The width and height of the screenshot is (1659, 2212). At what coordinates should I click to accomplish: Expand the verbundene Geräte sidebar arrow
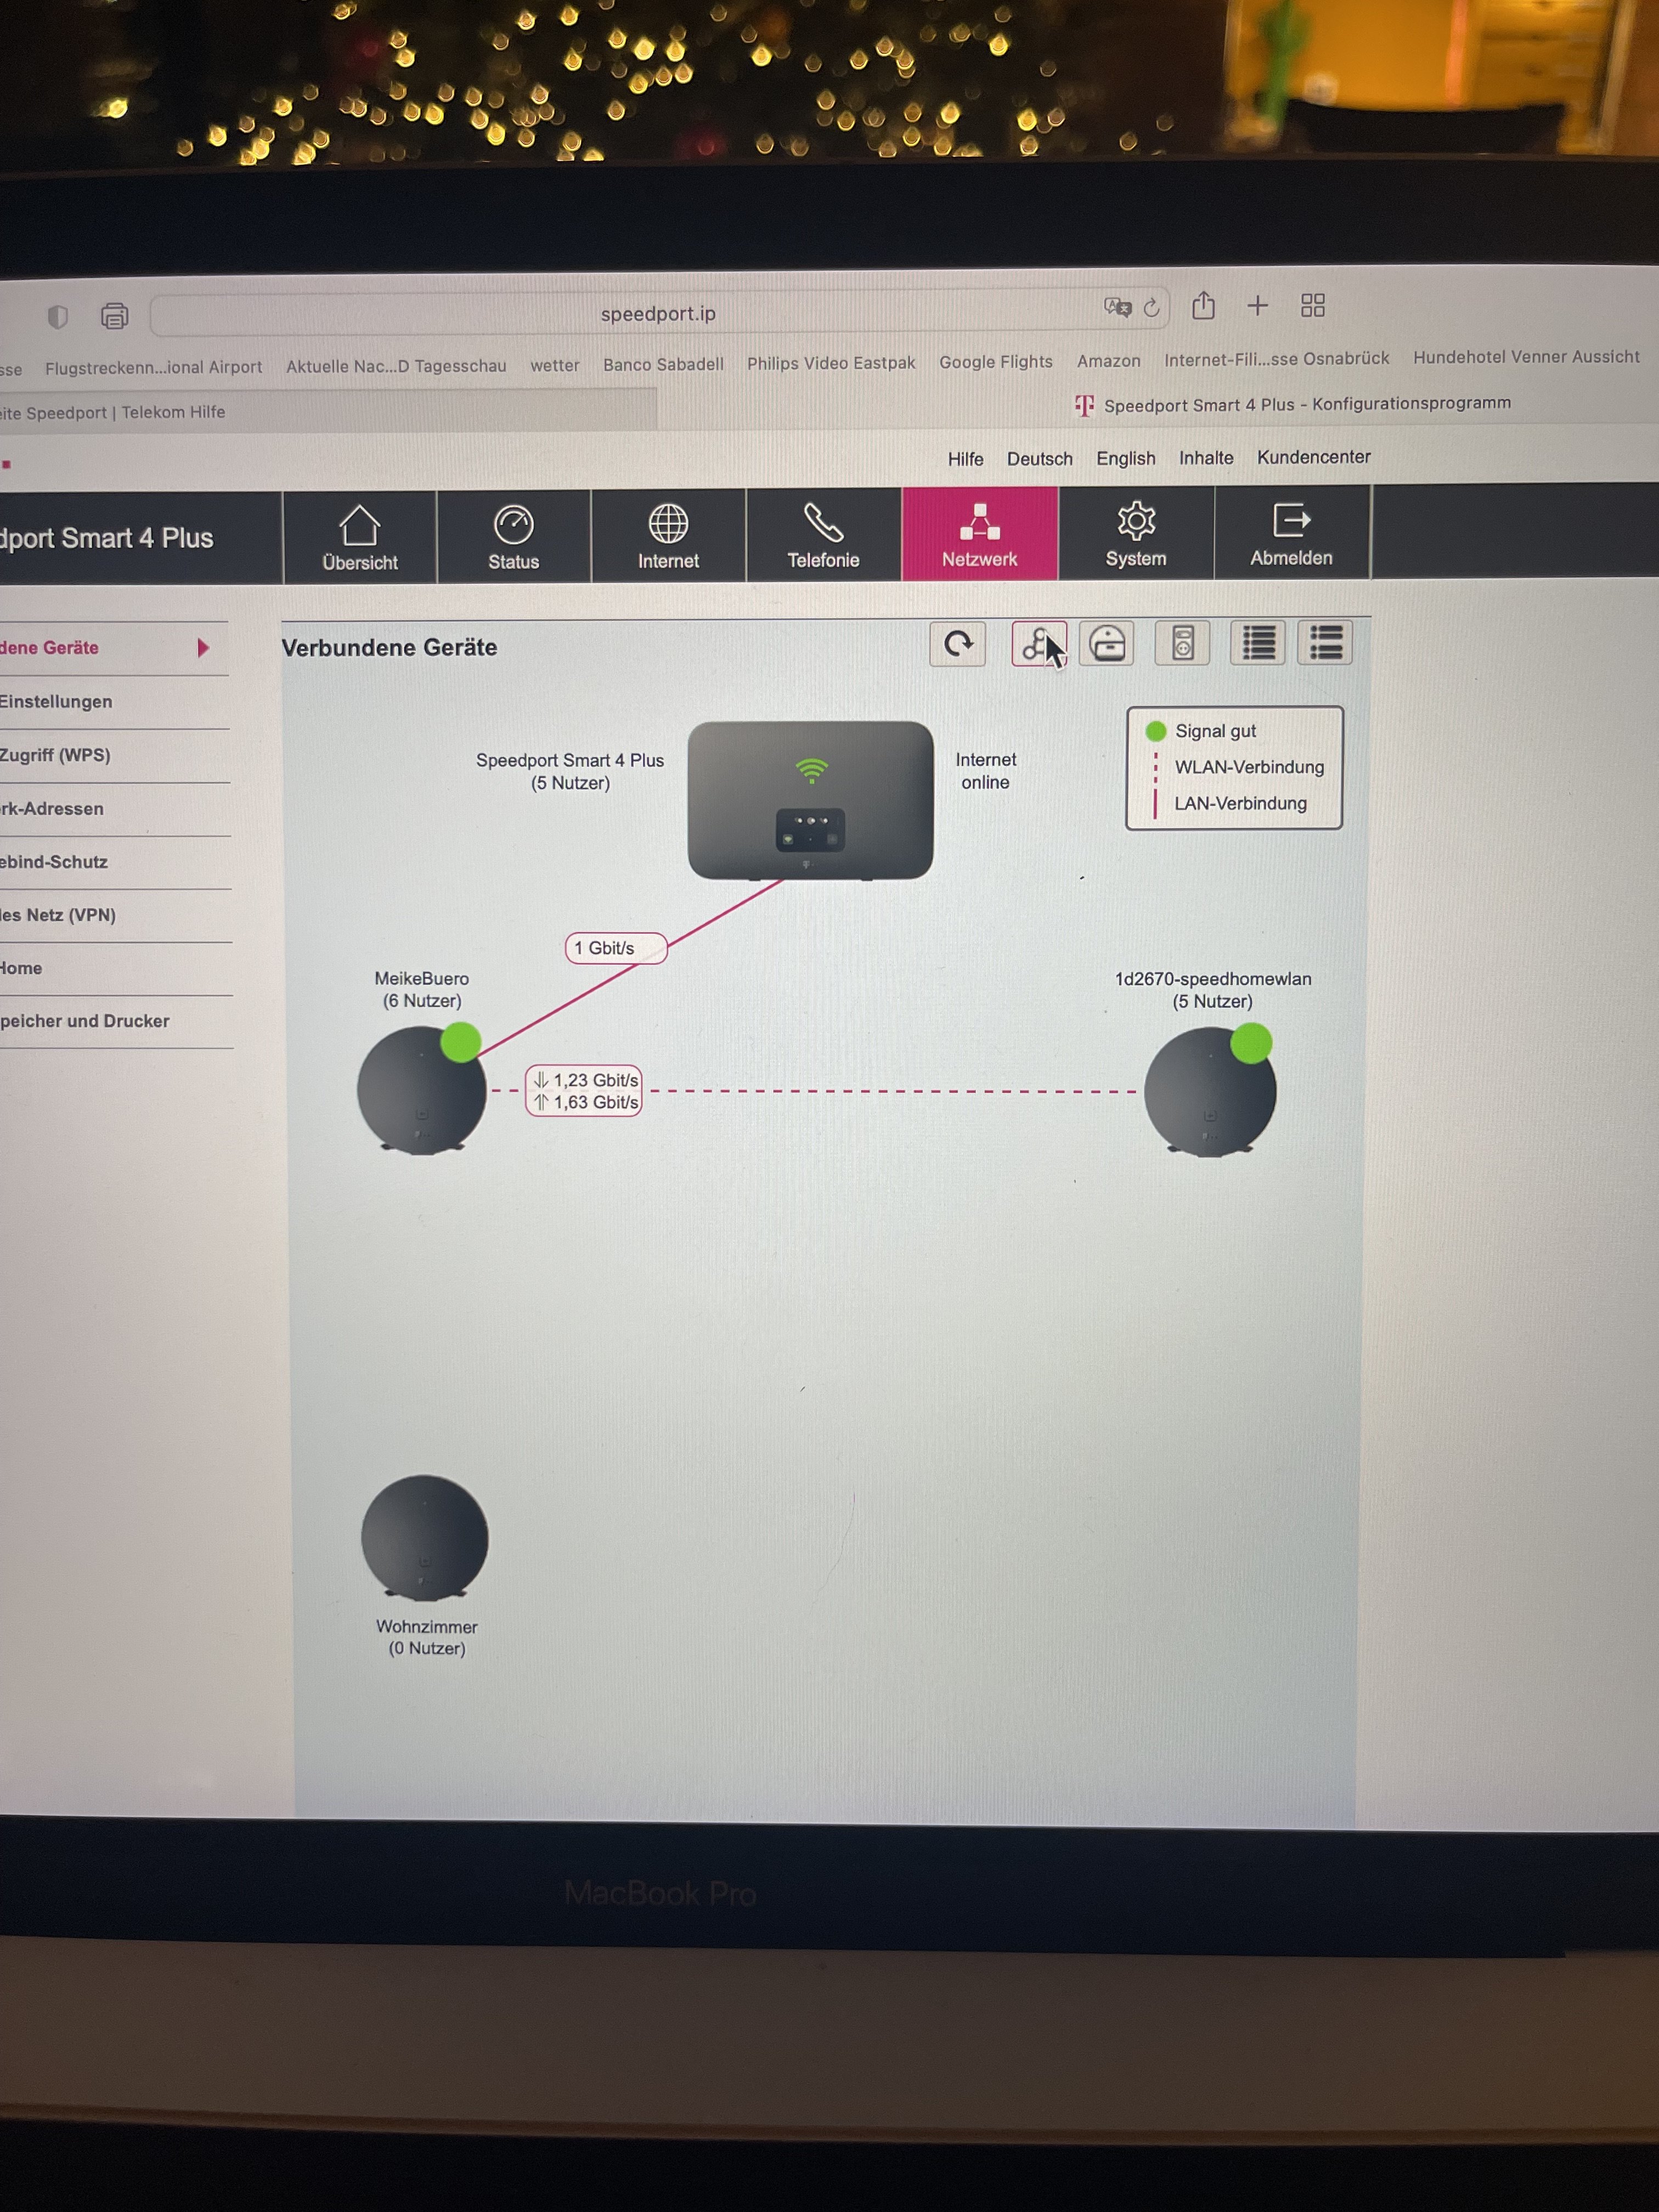click(203, 648)
